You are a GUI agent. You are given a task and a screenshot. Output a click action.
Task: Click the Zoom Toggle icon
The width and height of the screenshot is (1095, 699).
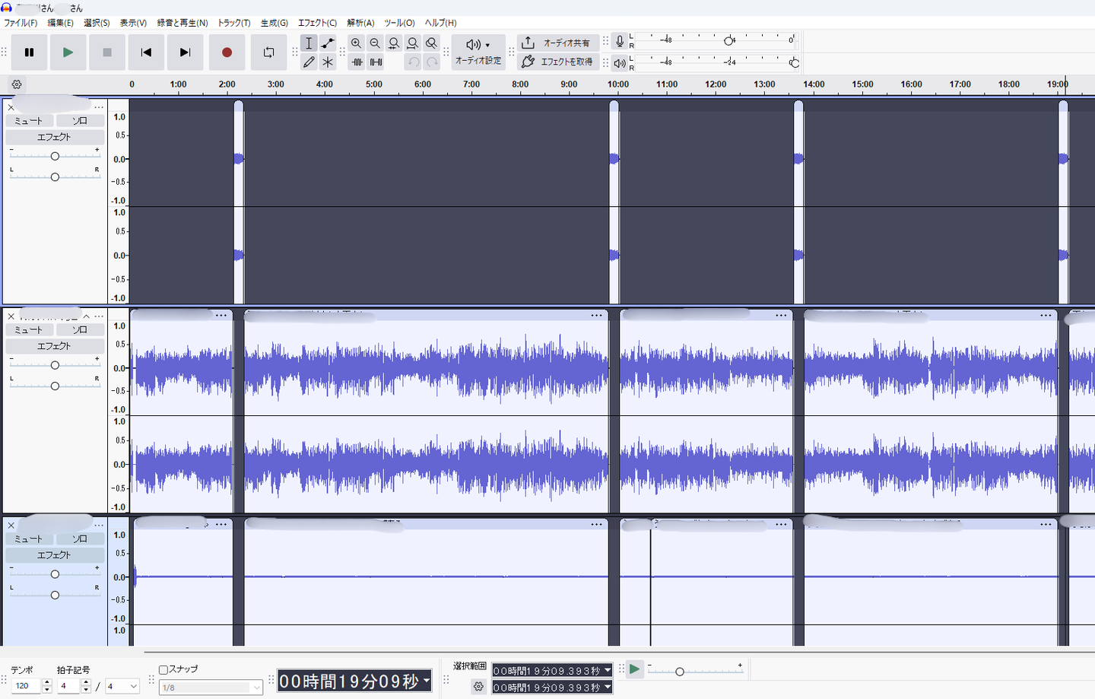coord(432,43)
